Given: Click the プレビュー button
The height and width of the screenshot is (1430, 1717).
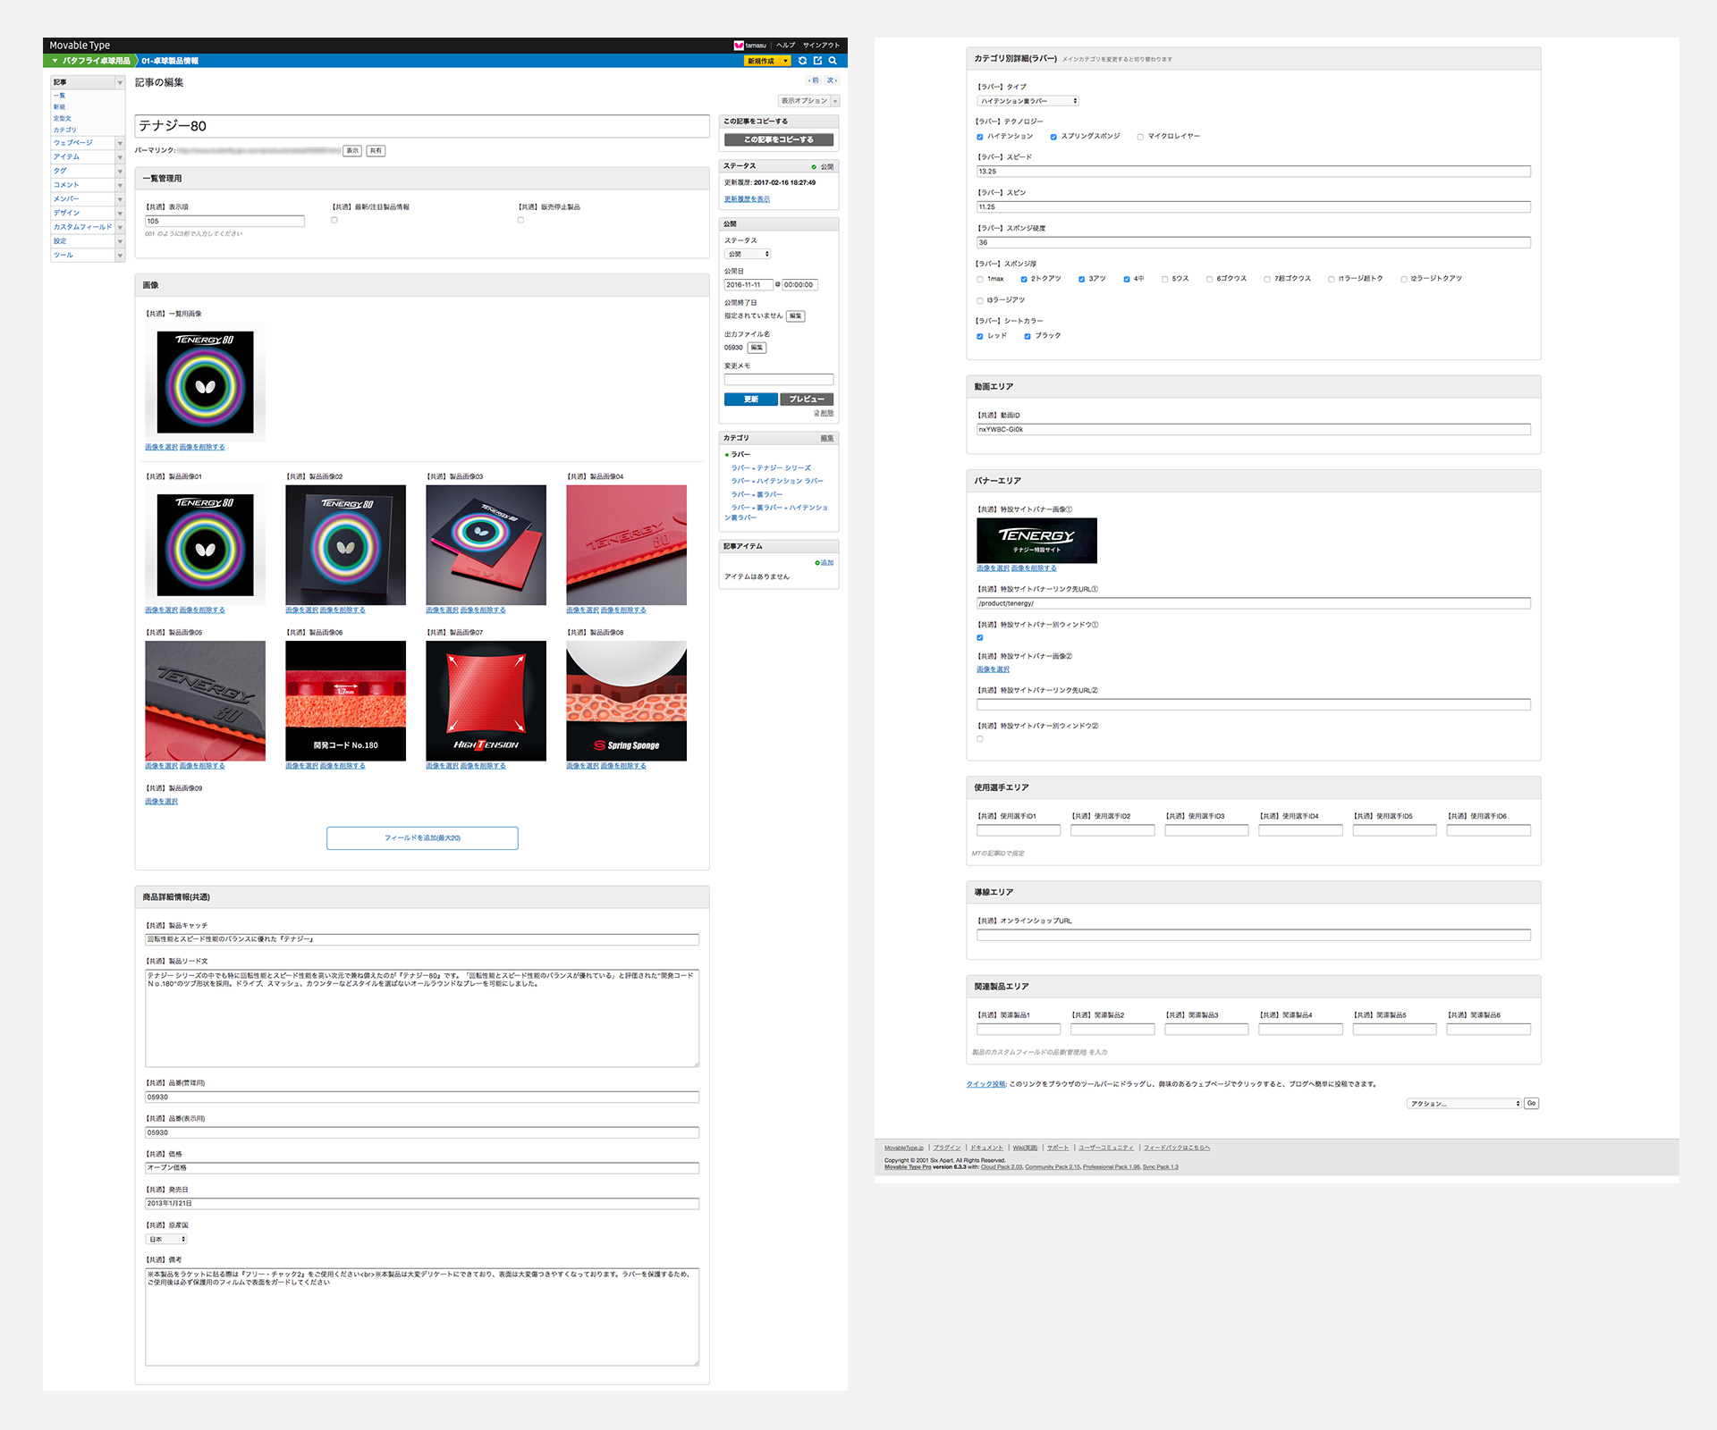Looking at the screenshot, I should tap(807, 400).
